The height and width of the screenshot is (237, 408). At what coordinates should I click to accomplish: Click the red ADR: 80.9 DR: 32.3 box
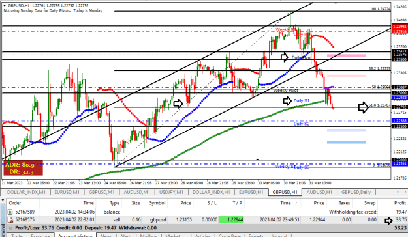(23, 168)
